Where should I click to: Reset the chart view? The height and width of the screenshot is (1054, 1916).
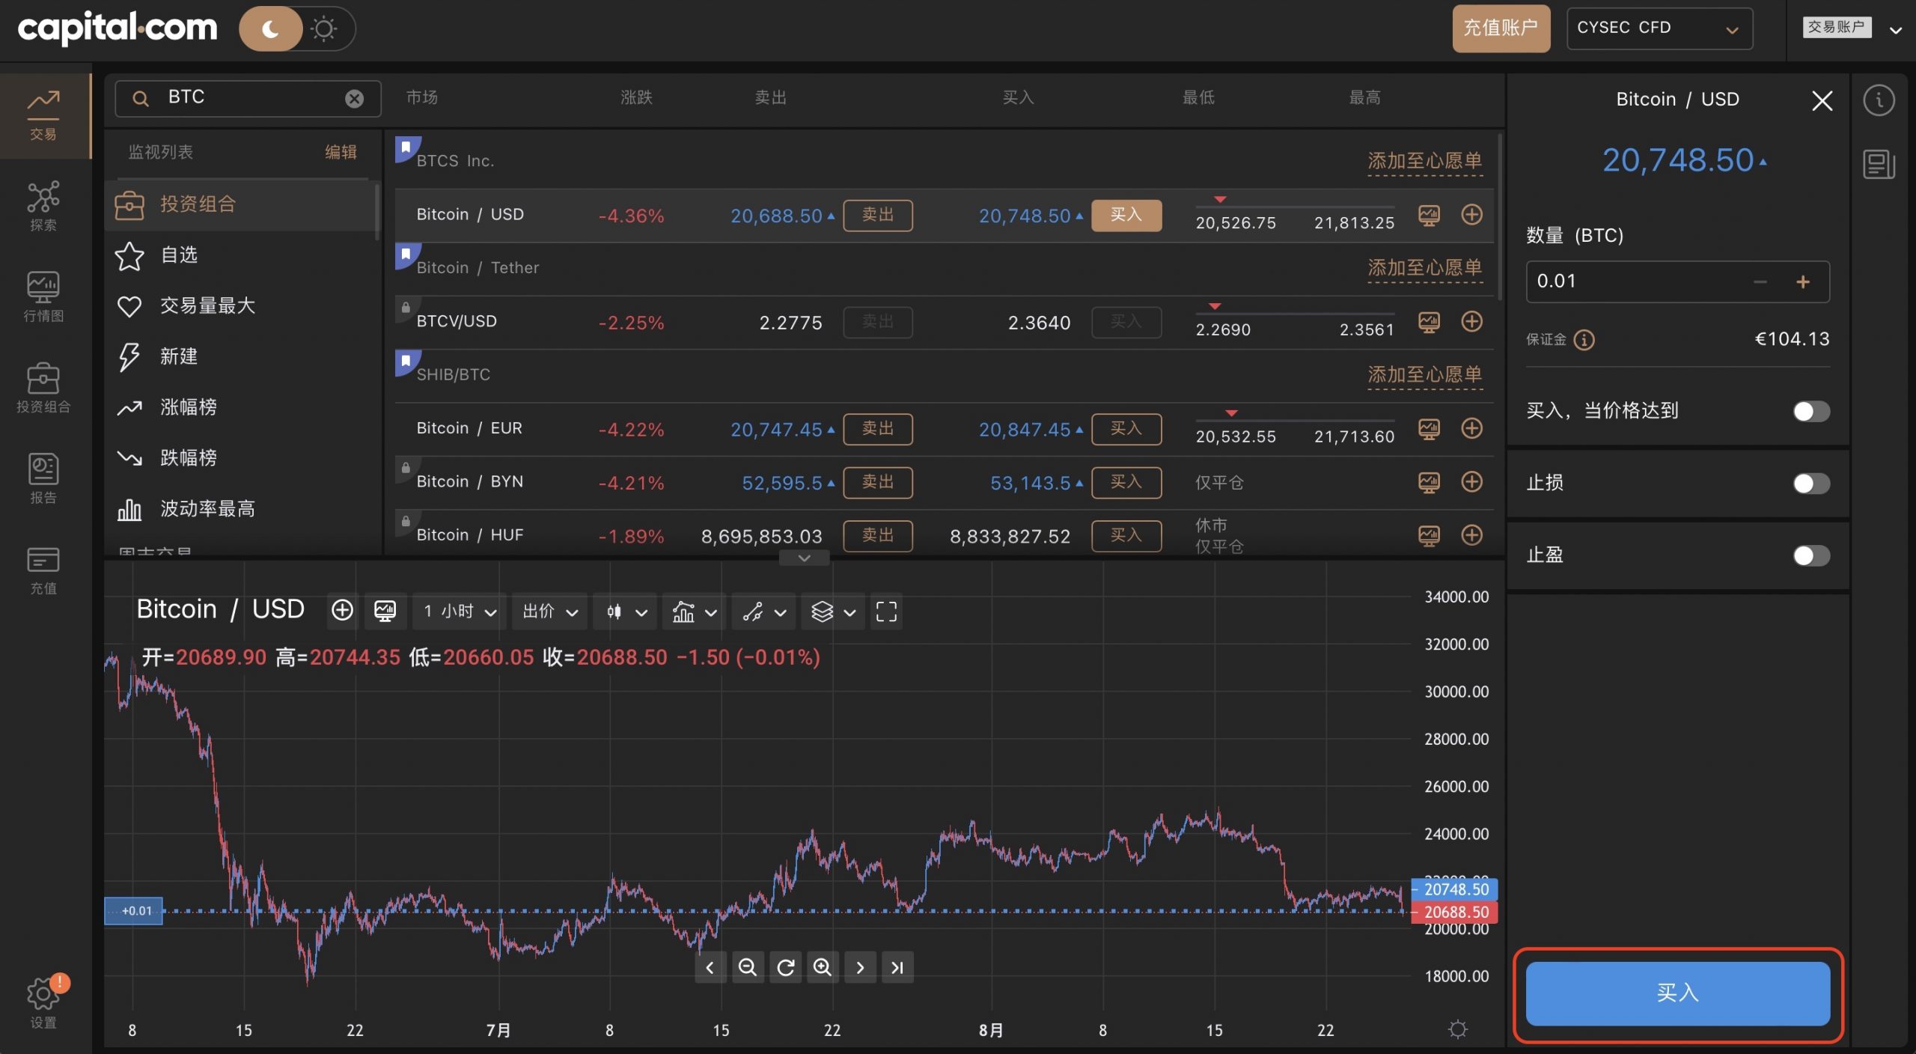click(x=785, y=967)
